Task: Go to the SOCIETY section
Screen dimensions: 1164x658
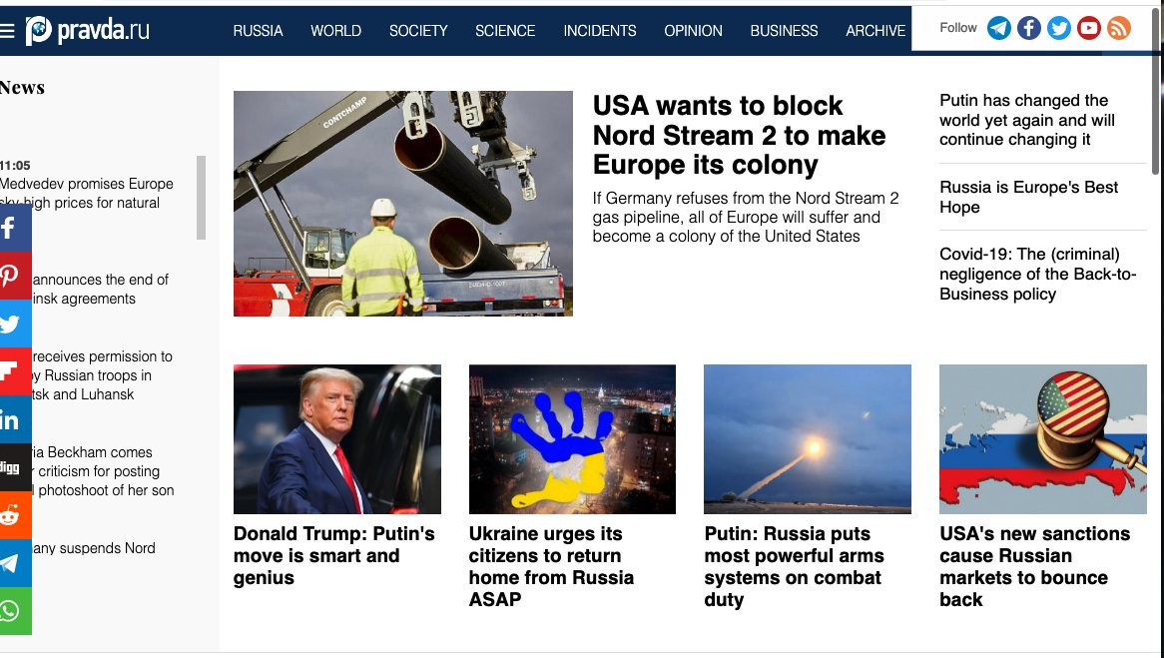Action: tap(418, 30)
